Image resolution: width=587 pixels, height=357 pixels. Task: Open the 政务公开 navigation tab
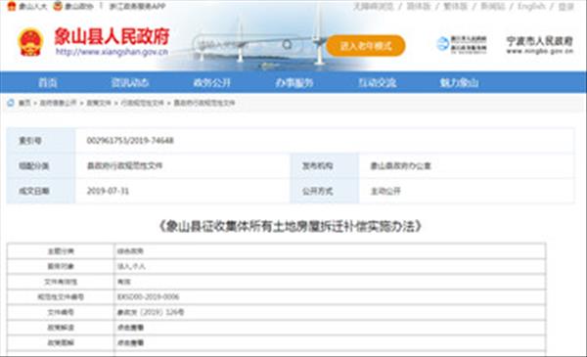(212, 83)
